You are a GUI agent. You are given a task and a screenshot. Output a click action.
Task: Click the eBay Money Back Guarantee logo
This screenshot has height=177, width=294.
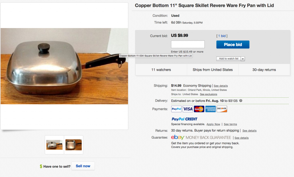point(201,137)
